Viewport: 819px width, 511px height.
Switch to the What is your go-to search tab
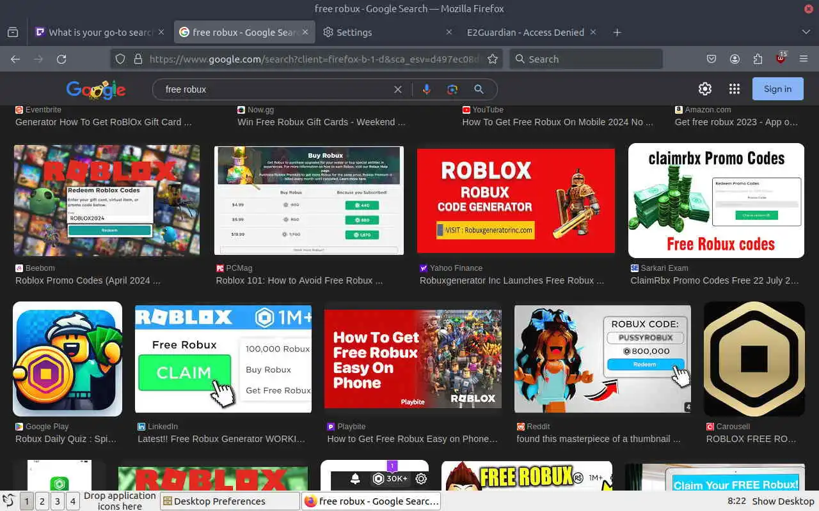[100, 32]
